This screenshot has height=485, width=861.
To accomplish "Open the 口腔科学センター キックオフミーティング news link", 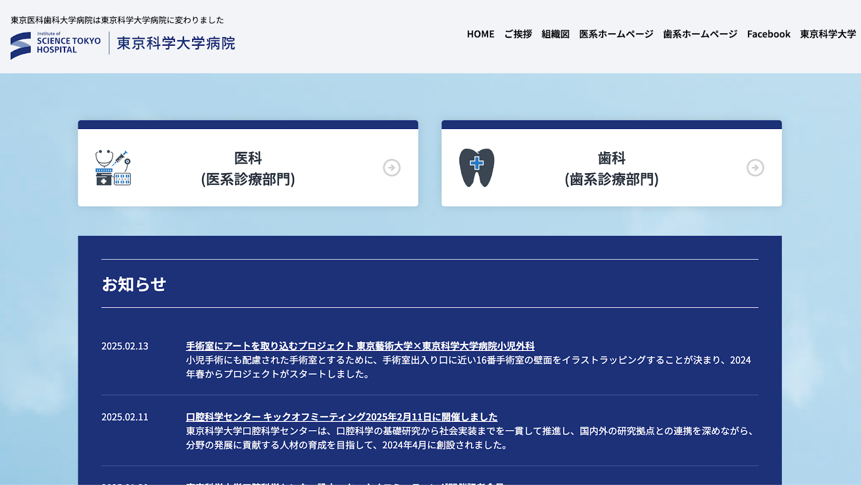I will pyautogui.click(x=342, y=417).
